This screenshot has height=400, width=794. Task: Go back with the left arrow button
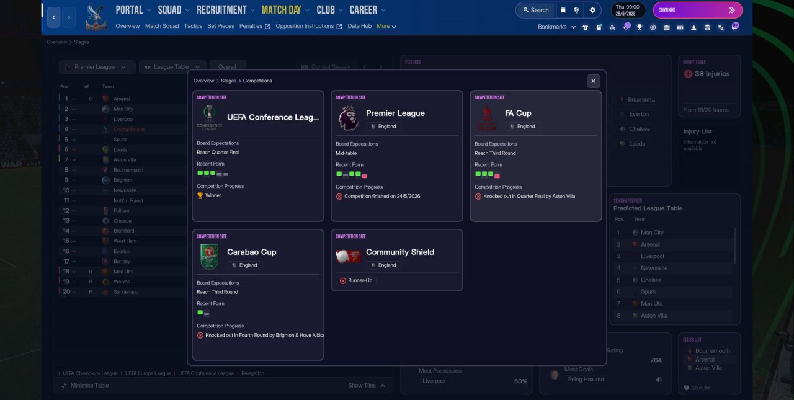tap(54, 17)
